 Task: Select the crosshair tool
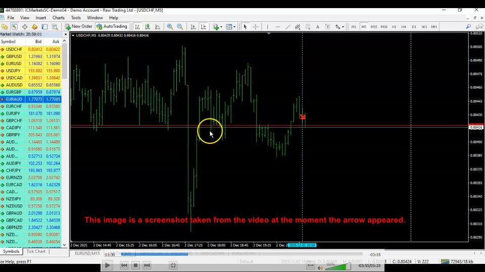[x=256, y=27]
